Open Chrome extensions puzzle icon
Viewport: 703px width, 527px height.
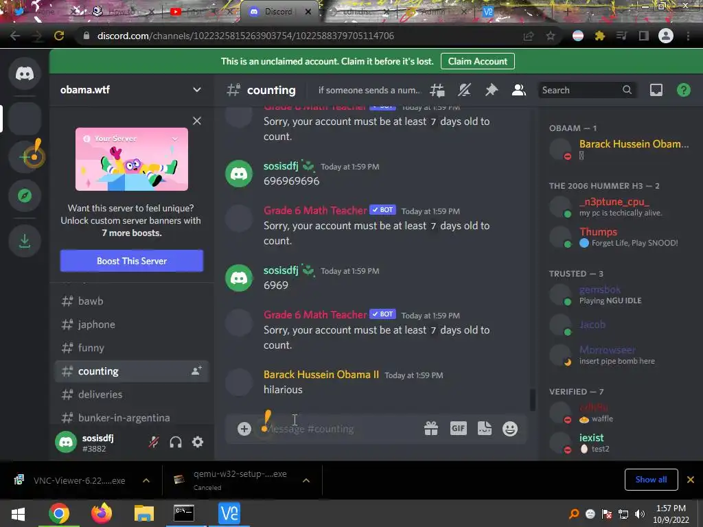pyautogui.click(x=600, y=36)
